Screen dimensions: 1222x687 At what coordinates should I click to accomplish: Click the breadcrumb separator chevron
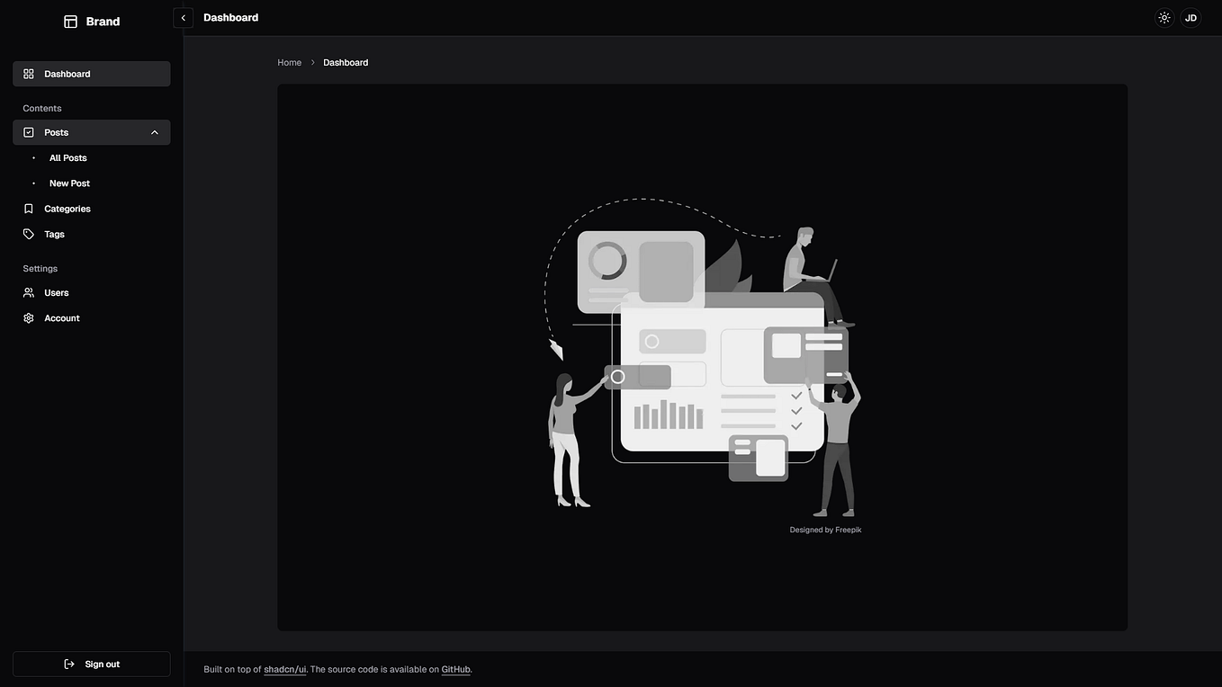click(312, 61)
